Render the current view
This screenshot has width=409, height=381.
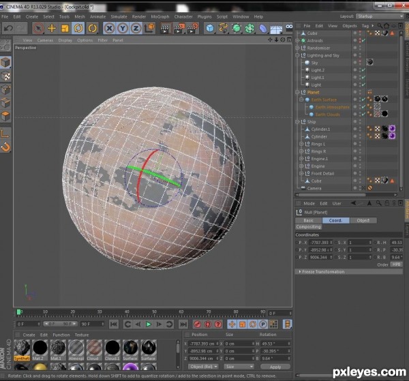(165, 28)
